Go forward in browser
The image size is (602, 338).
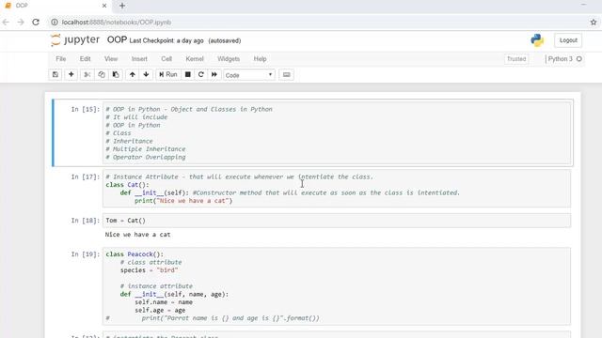[21, 23]
